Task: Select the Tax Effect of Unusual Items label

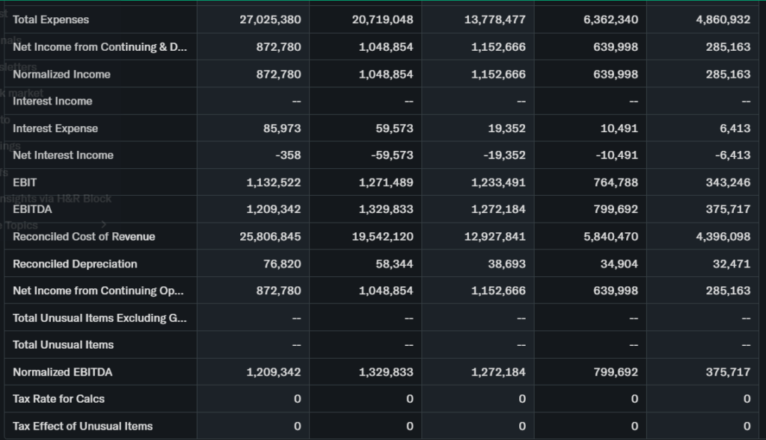Action: pyautogui.click(x=82, y=426)
